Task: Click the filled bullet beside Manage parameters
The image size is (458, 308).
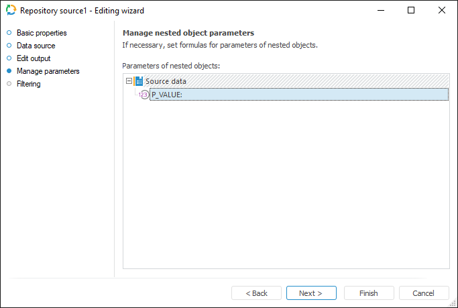Action: pos(9,71)
